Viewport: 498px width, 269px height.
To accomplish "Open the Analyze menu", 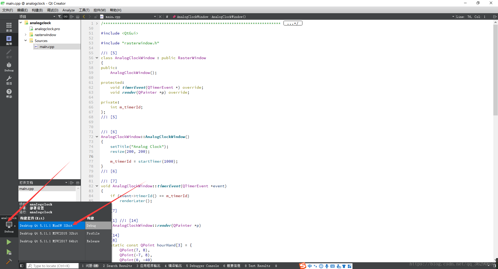I will (68, 10).
